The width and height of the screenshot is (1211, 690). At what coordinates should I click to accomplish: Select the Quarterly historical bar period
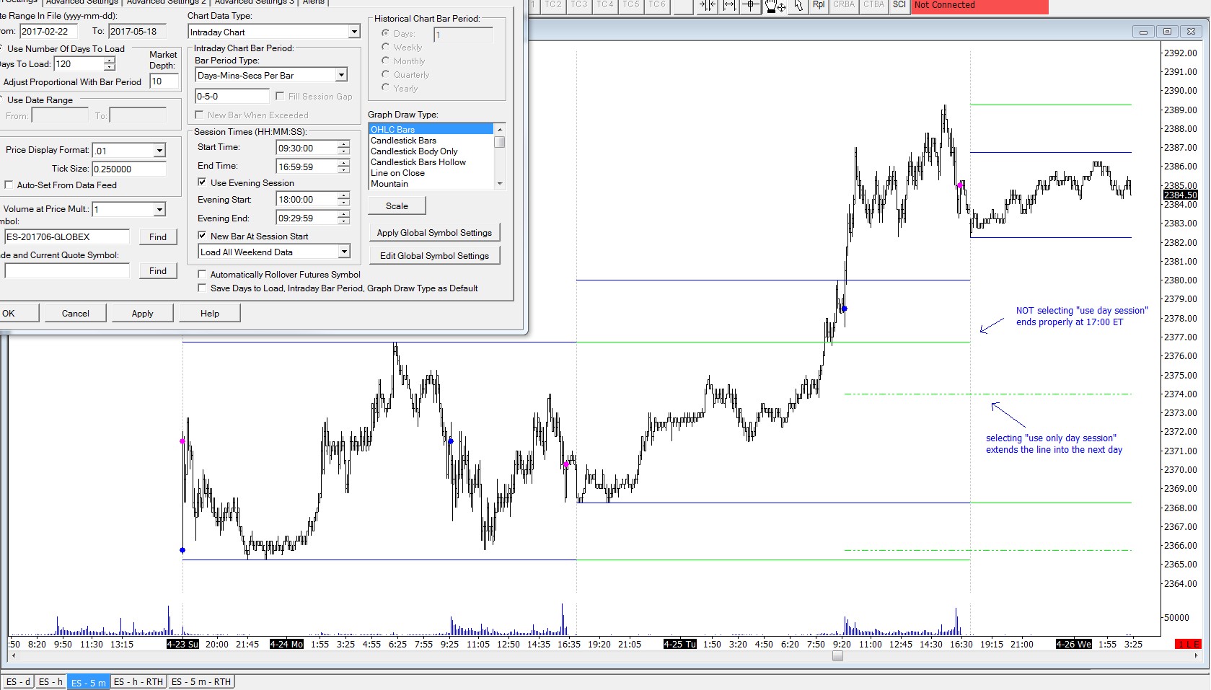pyautogui.click(x=385, y=74)
